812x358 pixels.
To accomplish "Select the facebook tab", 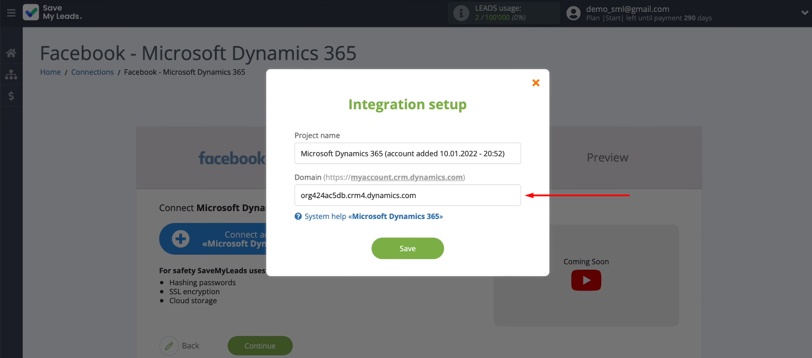I will pyautogui.click(x=232, y=158).
